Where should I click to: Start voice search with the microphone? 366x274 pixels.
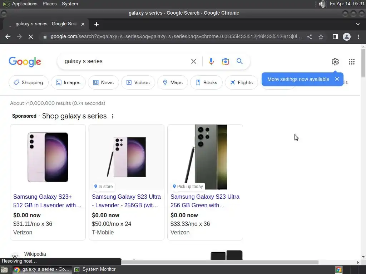point(211,61)
